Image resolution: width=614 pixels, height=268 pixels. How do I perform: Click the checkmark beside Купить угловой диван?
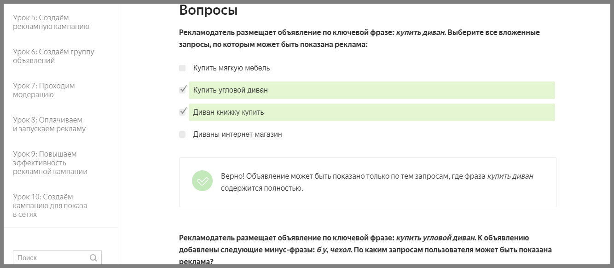click(183, 90)
